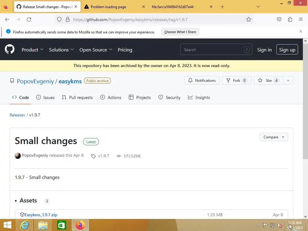This screenshot has height=231, width=308.
Task: Click the repository icon beside PopovEvgeniy
Action: point(12,81)
